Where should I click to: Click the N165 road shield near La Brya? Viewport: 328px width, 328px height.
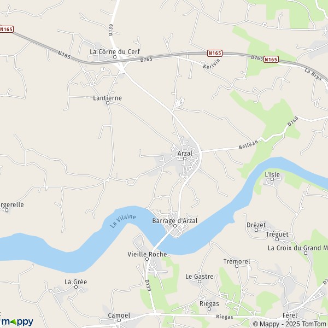tap(271, 60)
